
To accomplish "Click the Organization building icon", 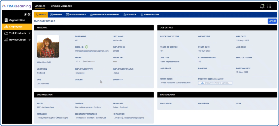I will point(6,20).
